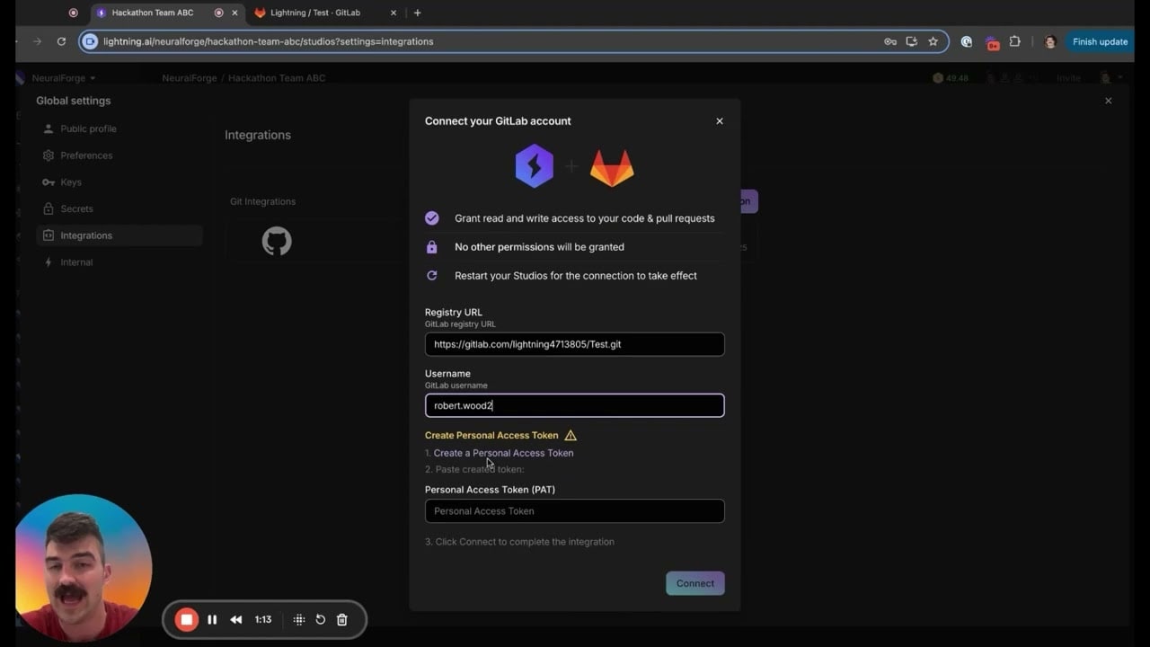Viewport: 1150px width, 647px height.
Task: Click the 'Create Personal Access Token' orange heading
Action: coord(491,435)
